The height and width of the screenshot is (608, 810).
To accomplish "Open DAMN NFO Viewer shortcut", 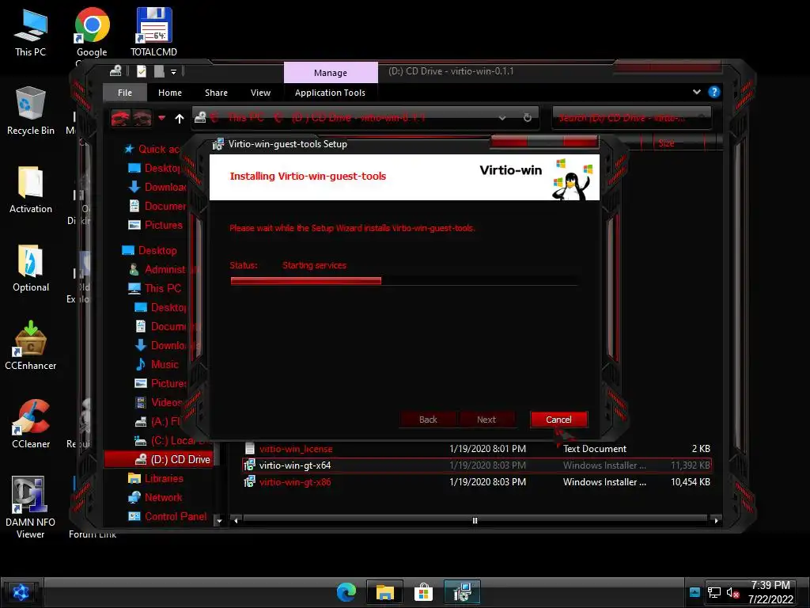I will point(31,507).
